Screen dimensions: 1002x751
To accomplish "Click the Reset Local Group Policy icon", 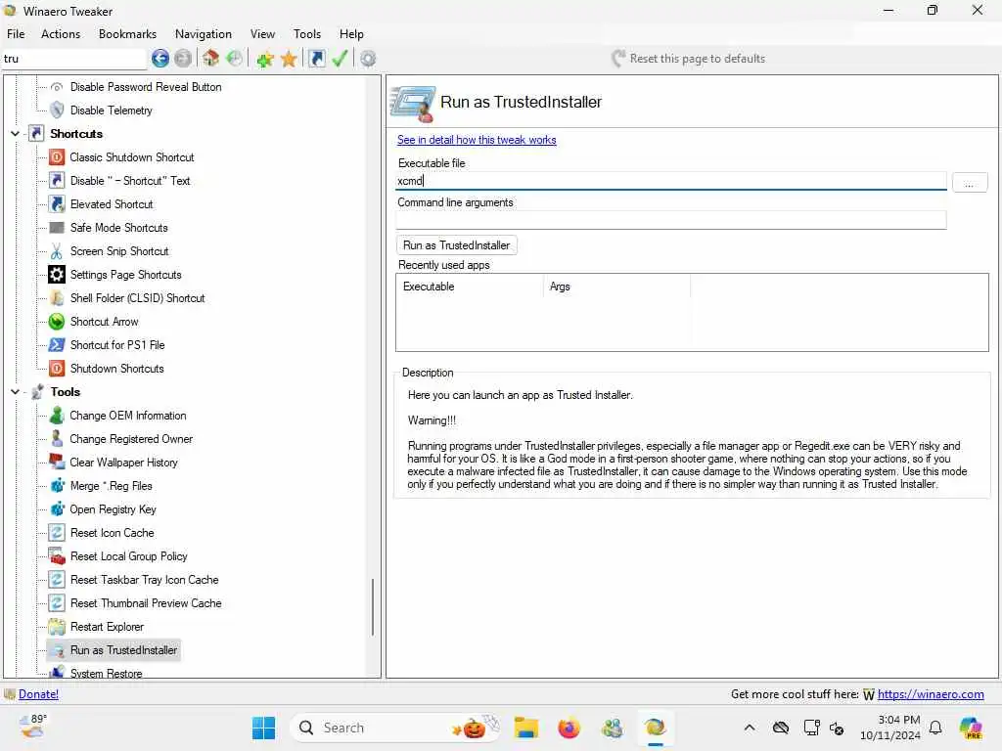I will point(57,556).
